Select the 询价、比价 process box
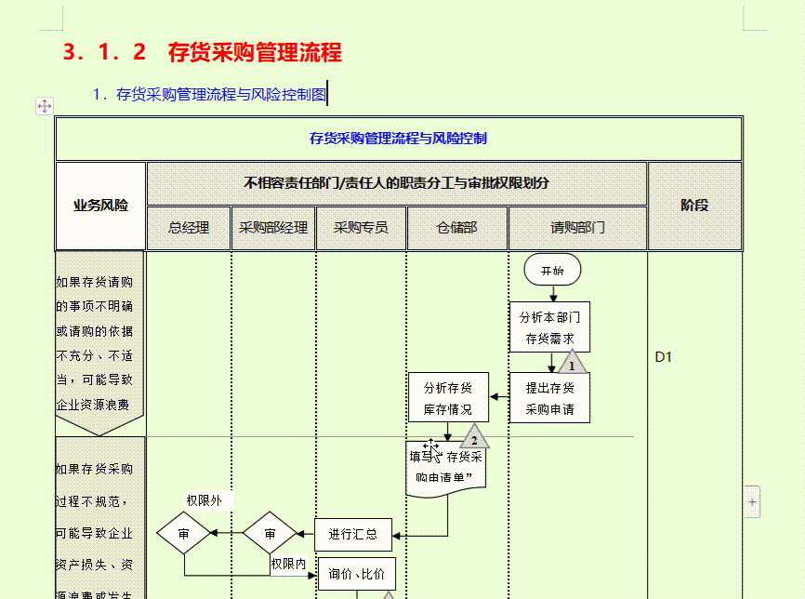 click(357, 574)
